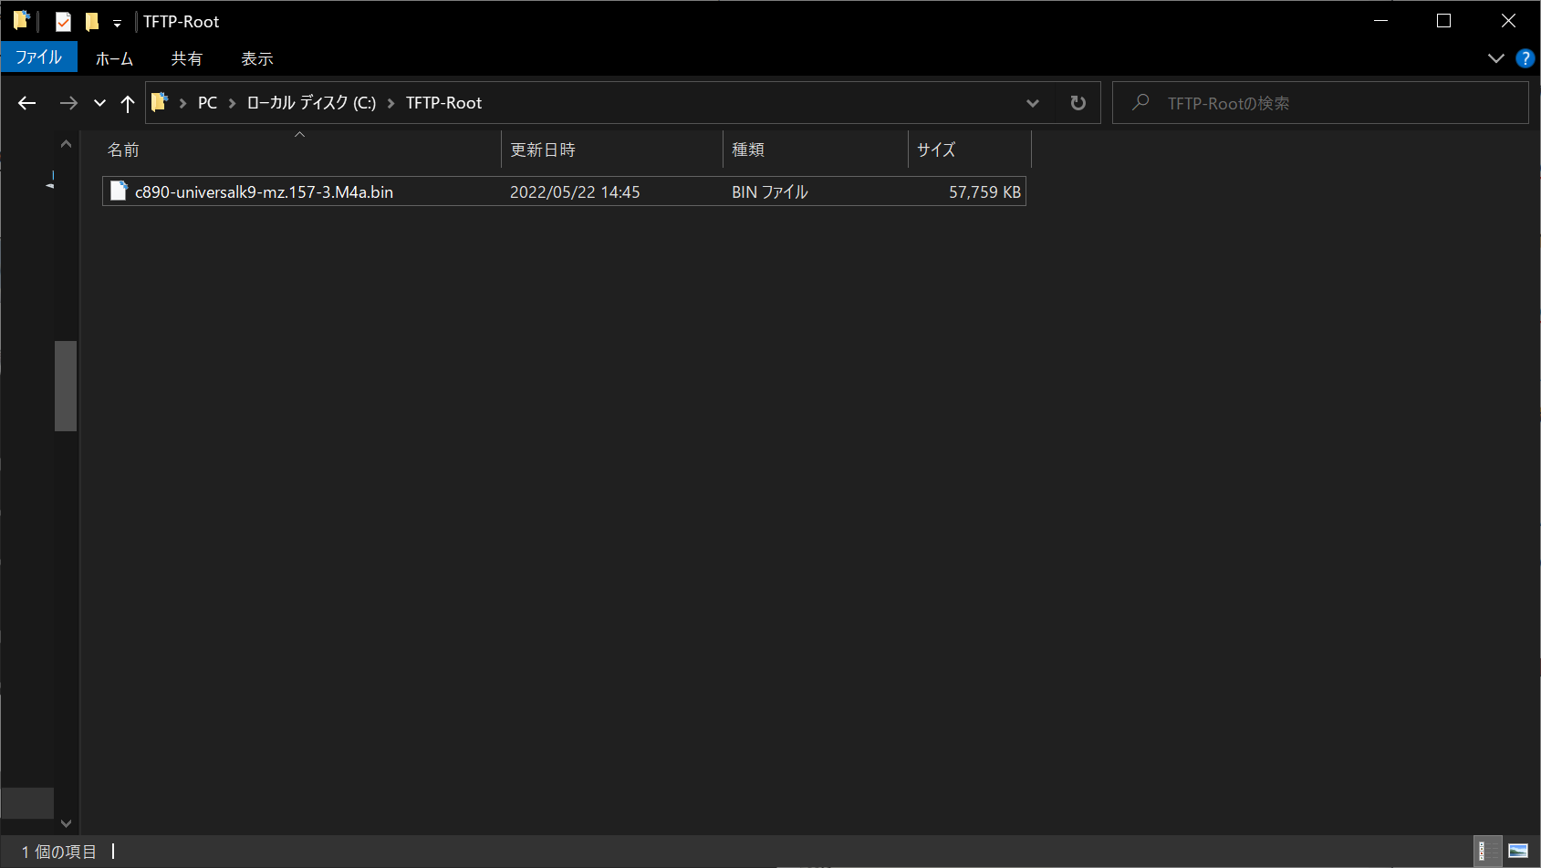Click the New Folder quick access icon
Viewport: 1541px width, 868px height.
tap(91, 21)
